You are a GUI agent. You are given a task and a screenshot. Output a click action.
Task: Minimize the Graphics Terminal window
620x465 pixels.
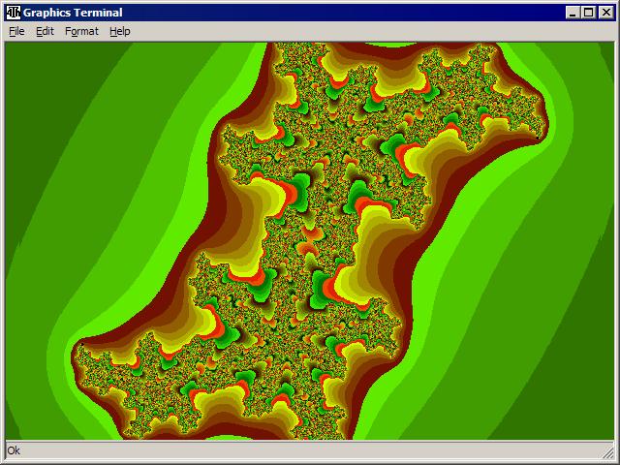[x=573, y=13]
